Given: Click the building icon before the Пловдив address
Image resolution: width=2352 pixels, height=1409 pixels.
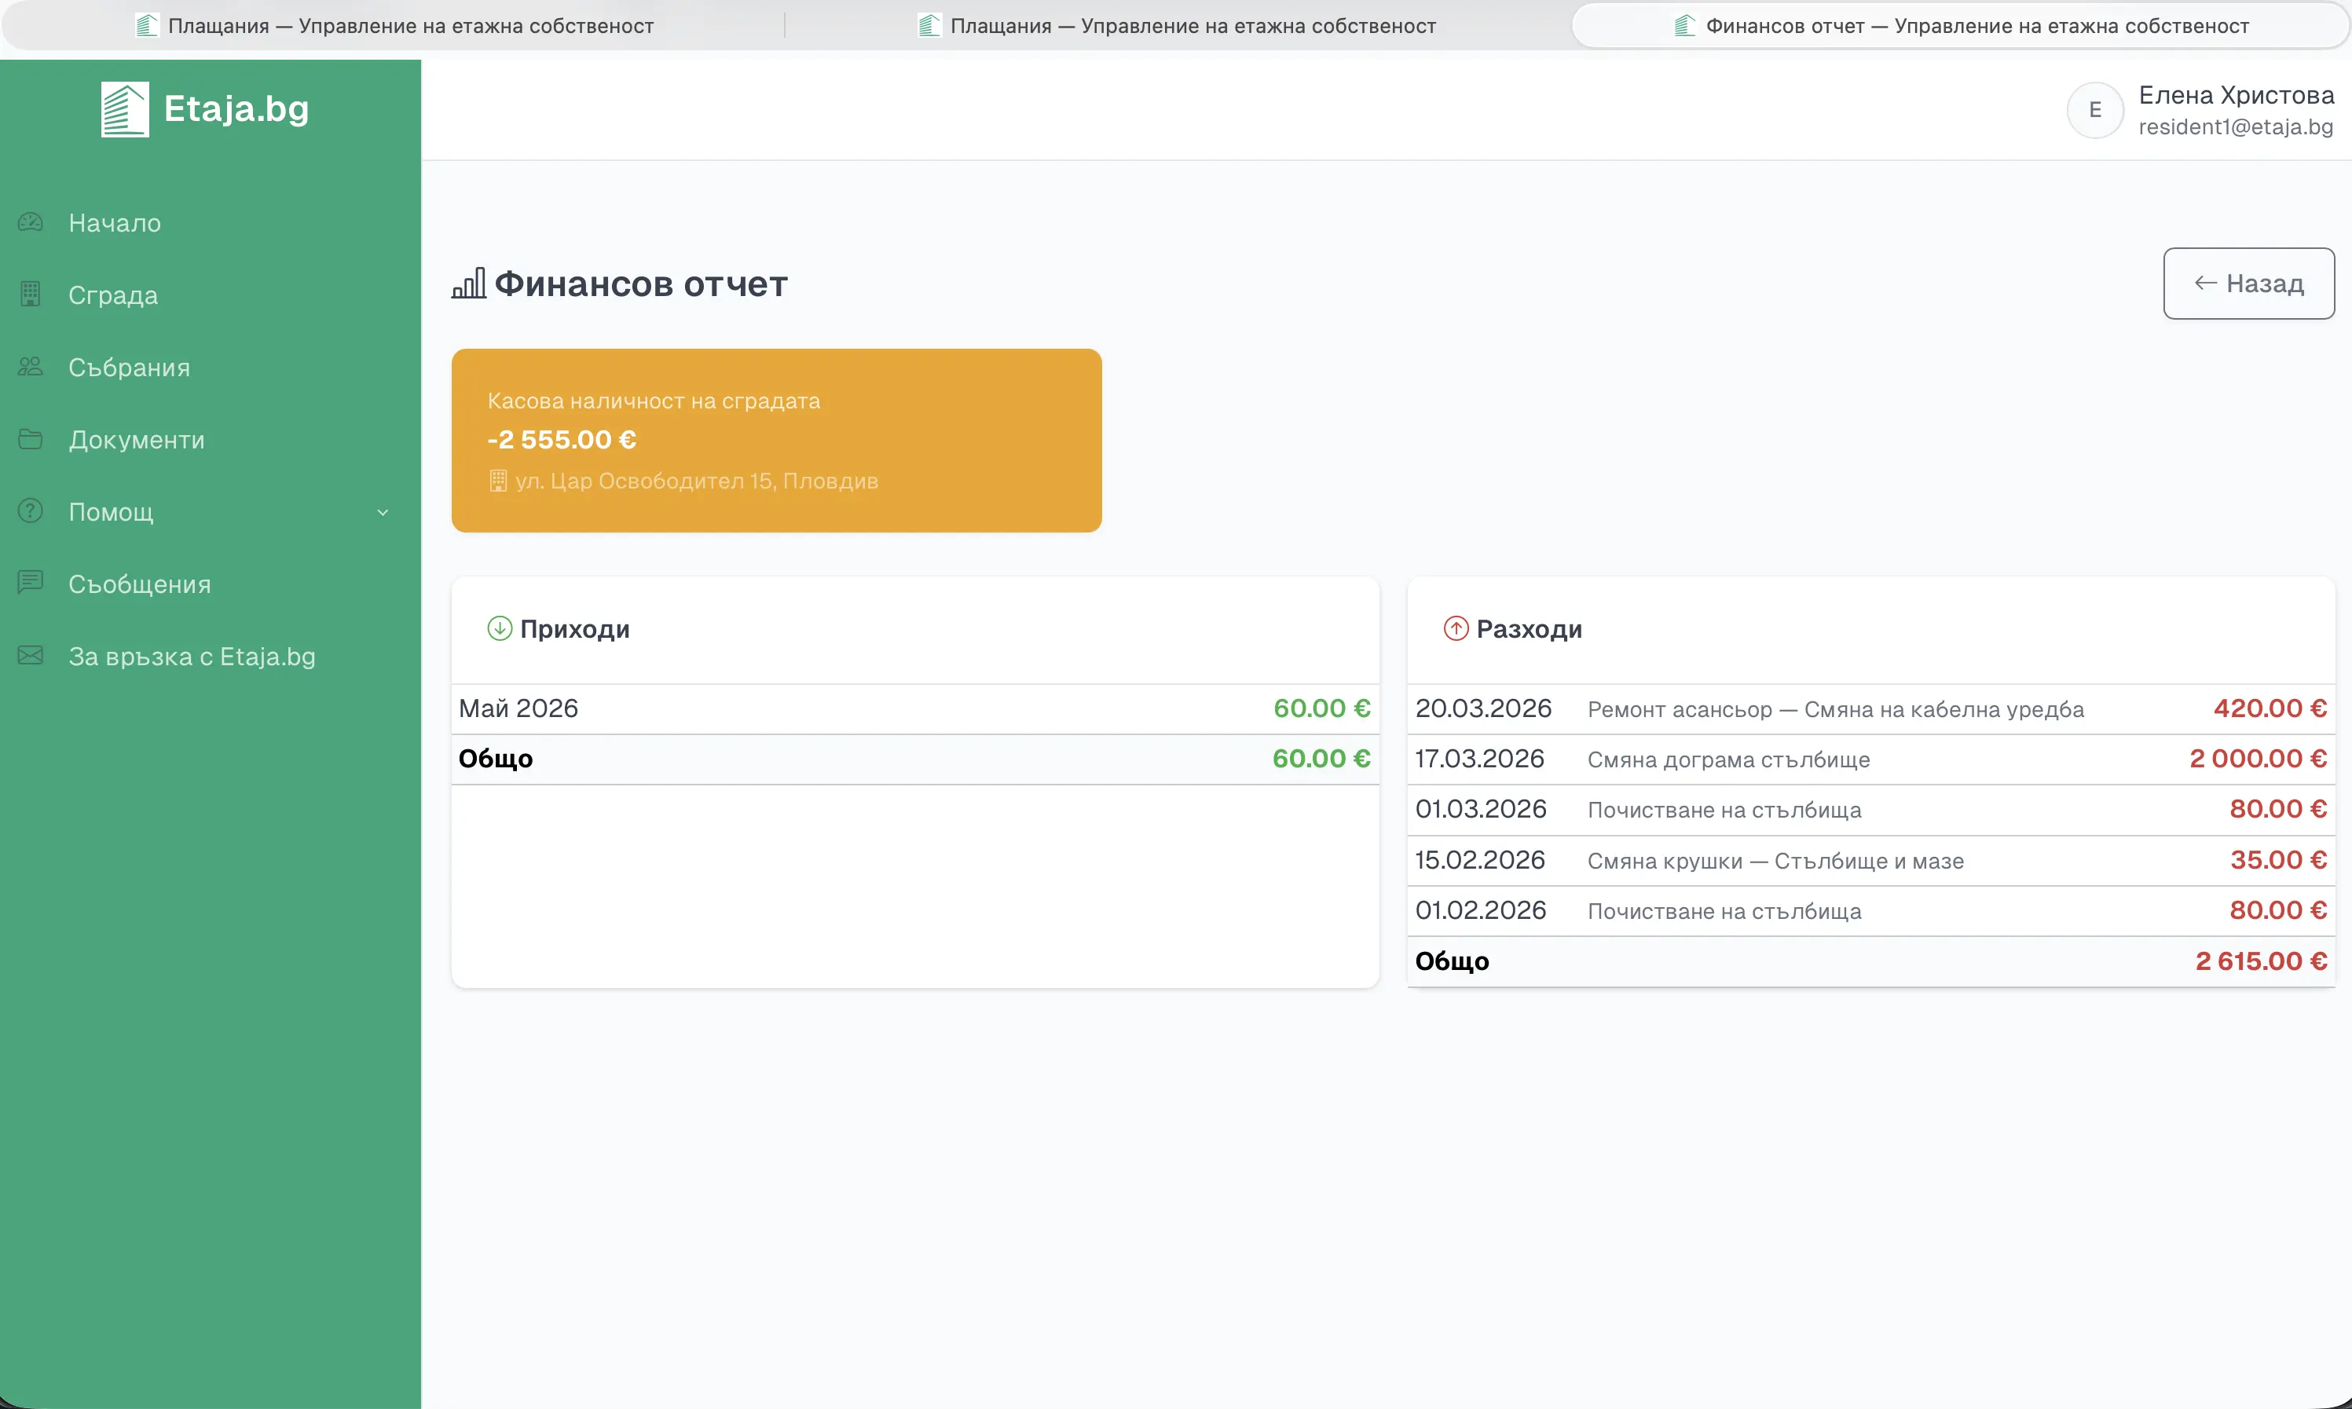Looking at the screenshot, I should click(x=497, y=481).
